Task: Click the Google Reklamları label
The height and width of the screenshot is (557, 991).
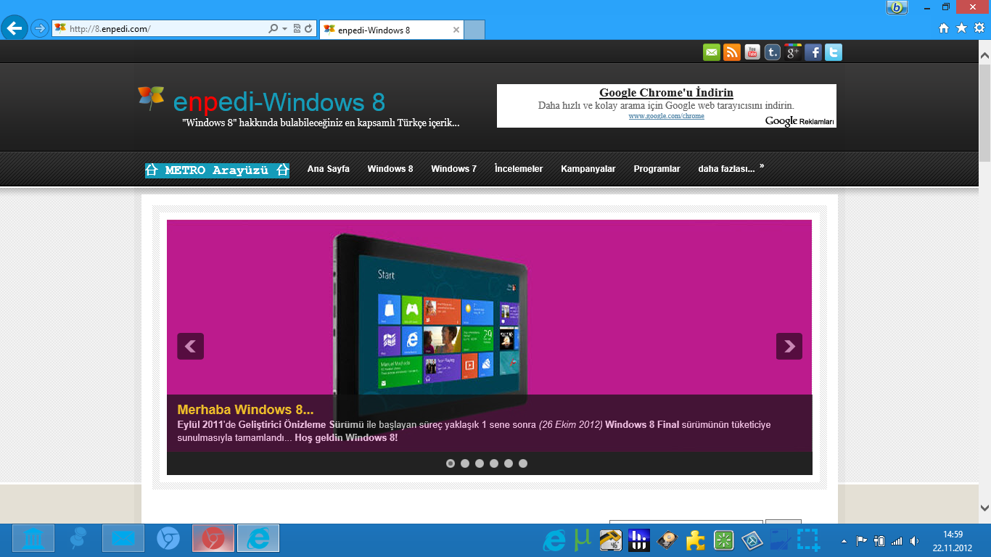Action: pyautogui.click(x=800, y=121)
